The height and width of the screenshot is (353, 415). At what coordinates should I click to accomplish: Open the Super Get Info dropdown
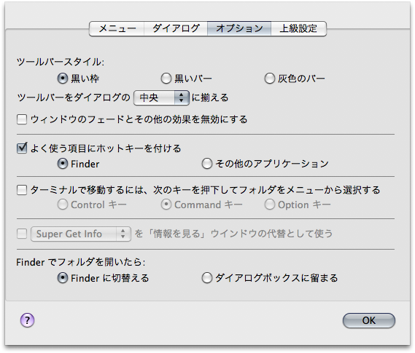click(x=81, y=234)
